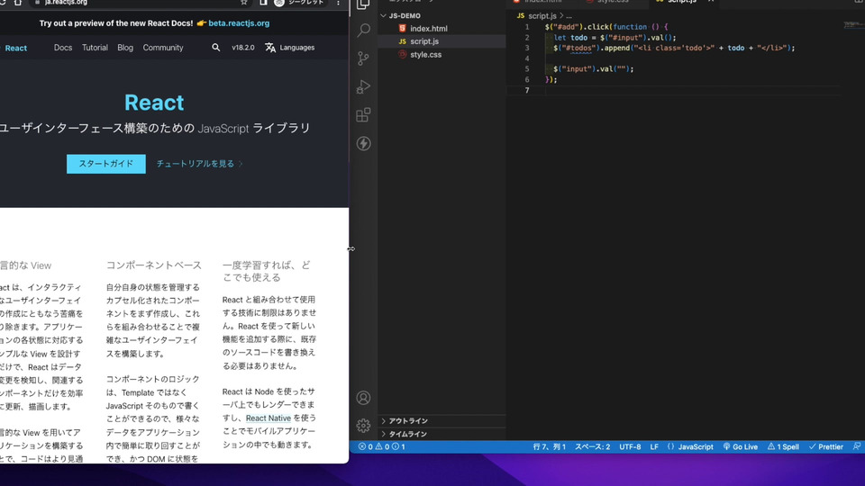Click search magnifier on React site
This screenshot has height=486, width=865.
[215, 48]
